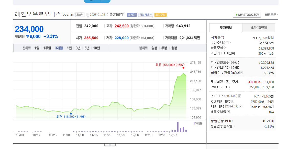
Task: Click the 외국인소진율 value 6.57%
Action: pyautogui.click(x=269, y=73)
